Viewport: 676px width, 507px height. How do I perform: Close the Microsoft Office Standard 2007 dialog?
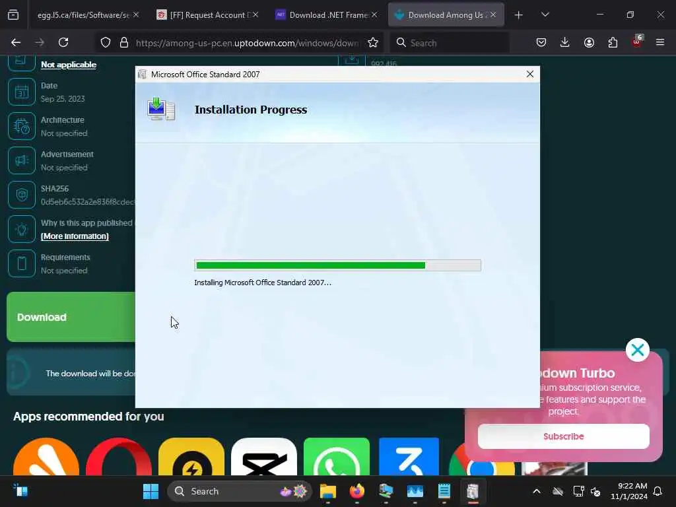[530, 74]
